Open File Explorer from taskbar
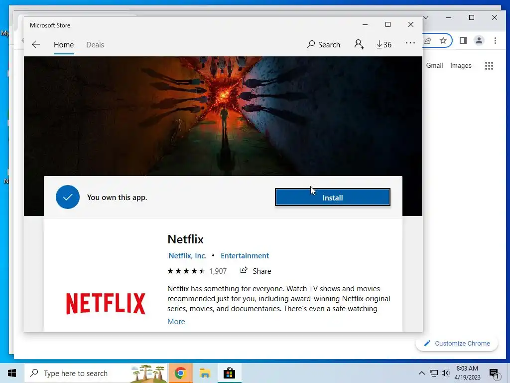Viewport: 510px width, 383px height. pos(205,373)
